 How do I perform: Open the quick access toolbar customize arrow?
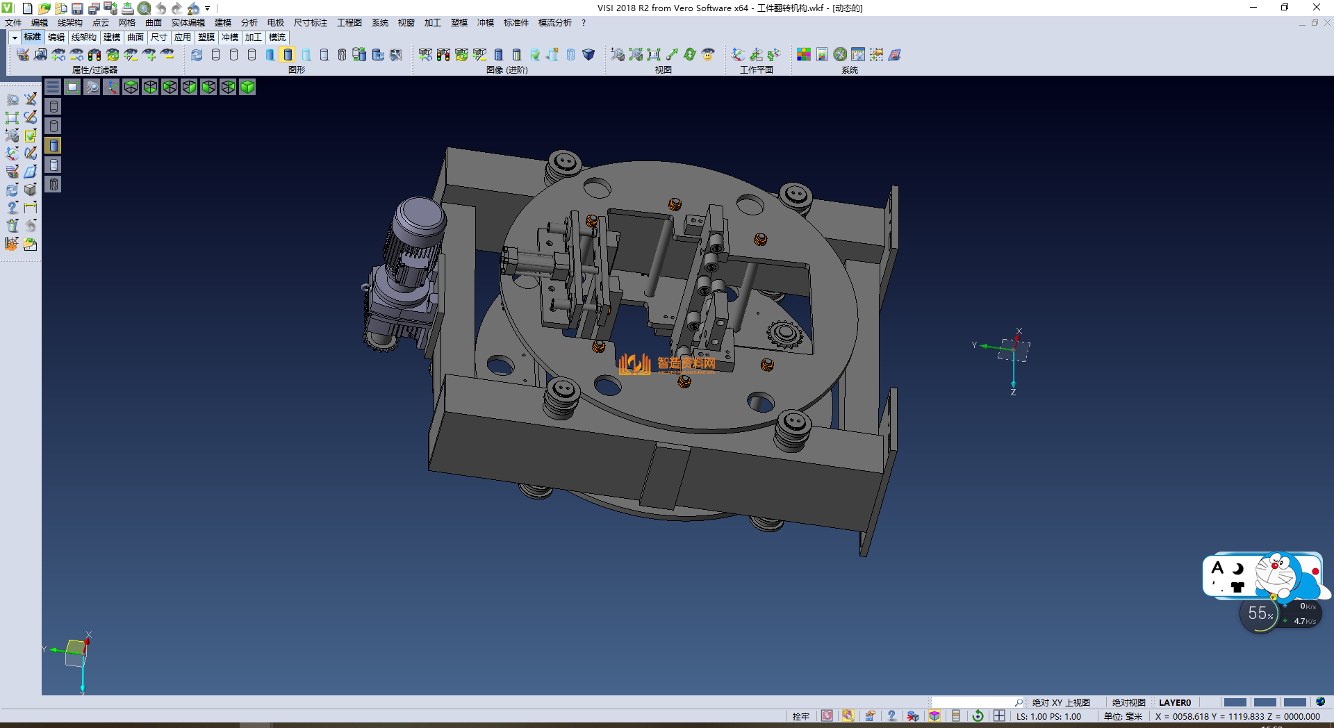(207, 8)
